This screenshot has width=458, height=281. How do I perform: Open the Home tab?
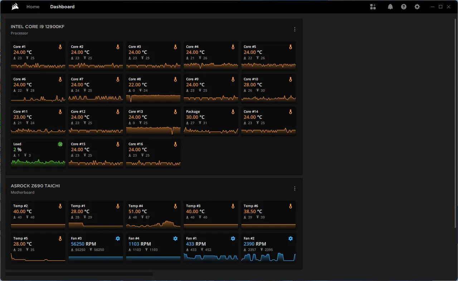click(33, 7)
